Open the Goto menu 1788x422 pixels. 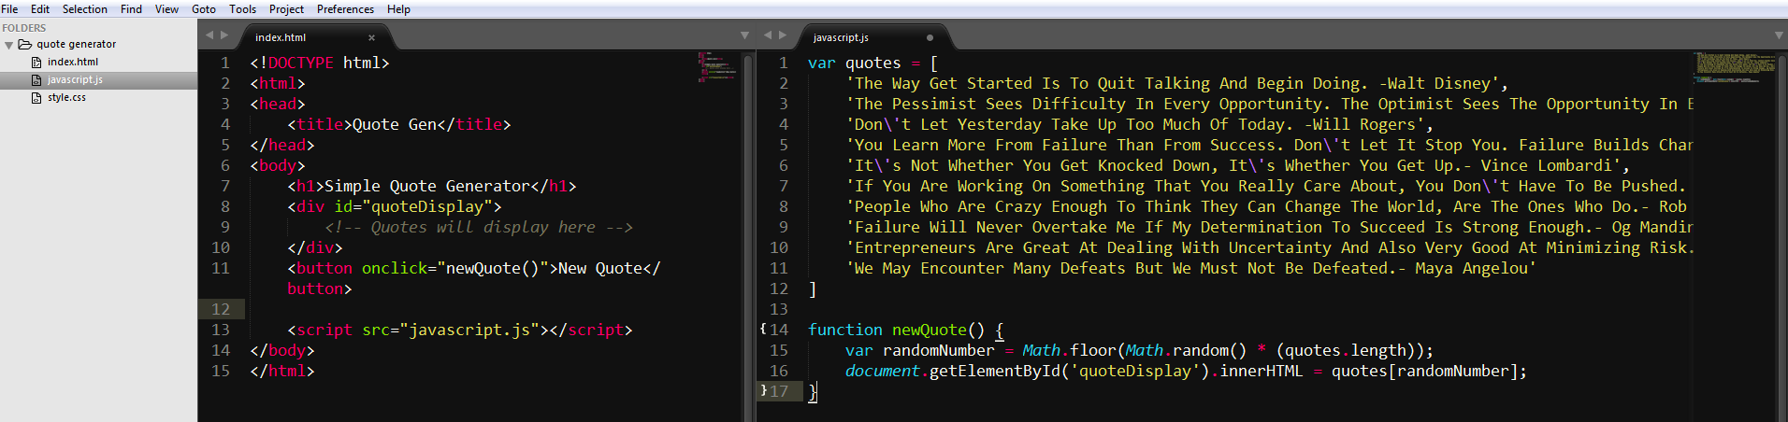(x=204, y=9)
